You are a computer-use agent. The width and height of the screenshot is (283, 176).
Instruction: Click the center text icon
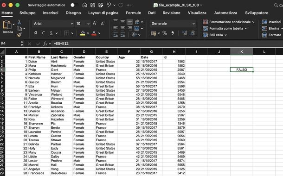[x=122, y=28]
